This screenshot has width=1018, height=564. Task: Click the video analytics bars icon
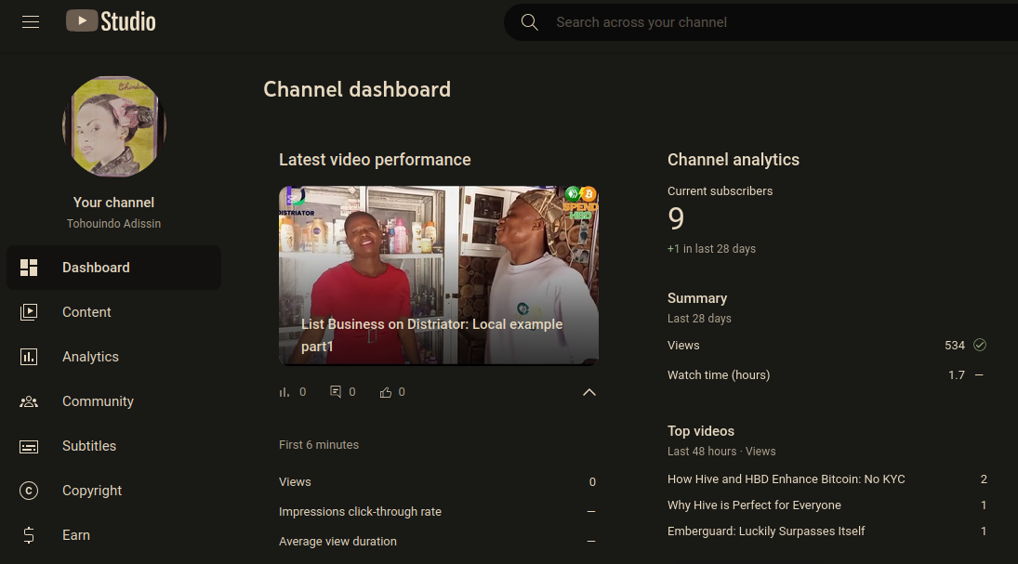tap(284, 392)
